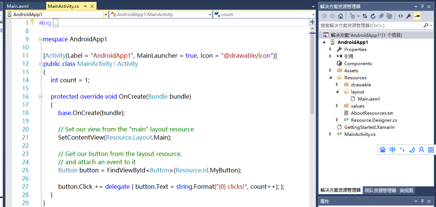The height and width of the screenshot is (207, 436).
Task: Toggle Show All Files in Solution Explorer
Action: click(389, 16)
